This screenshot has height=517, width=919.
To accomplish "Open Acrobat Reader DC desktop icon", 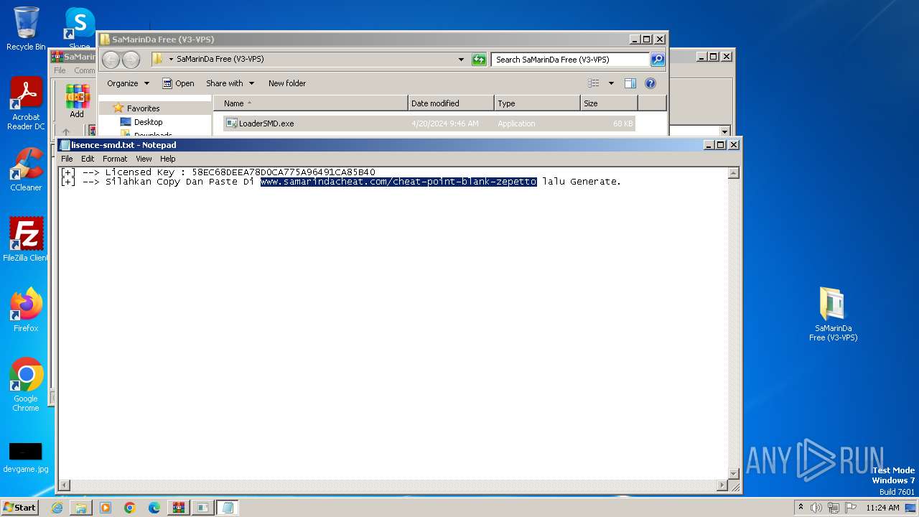I will [x=26, y=104].
